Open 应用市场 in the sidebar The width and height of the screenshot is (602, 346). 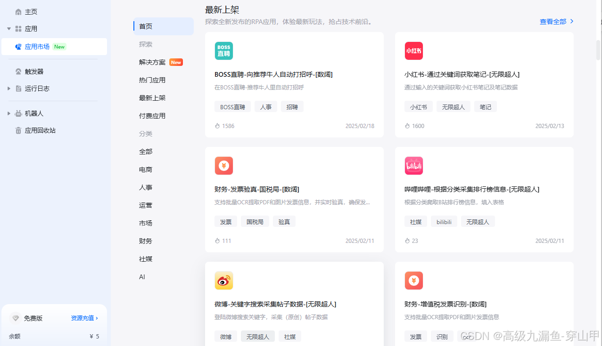click(55, 47)
